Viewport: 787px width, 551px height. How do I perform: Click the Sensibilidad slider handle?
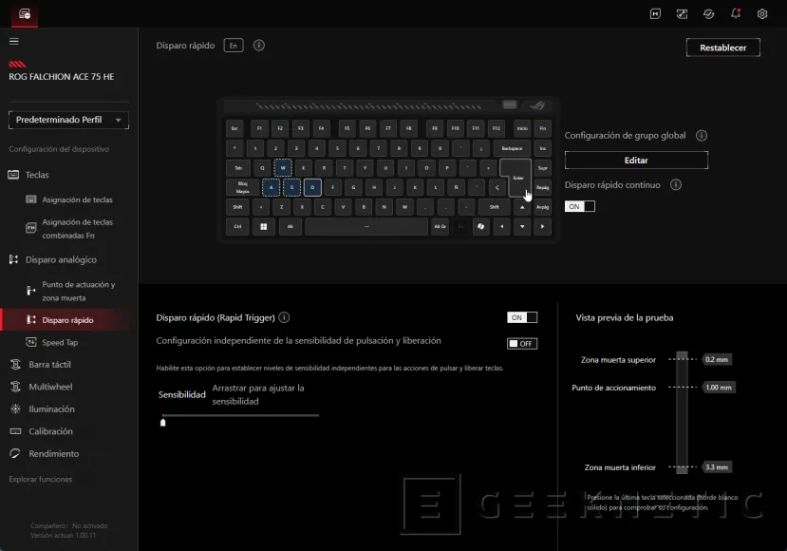click(x=162, y=422)
